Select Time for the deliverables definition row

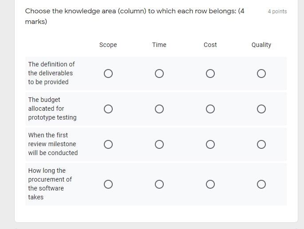click(159, 74)
